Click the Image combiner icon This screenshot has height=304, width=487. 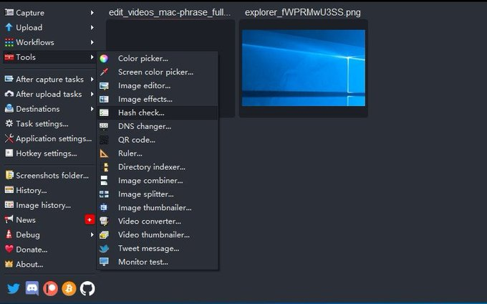(x=104, y=181)
